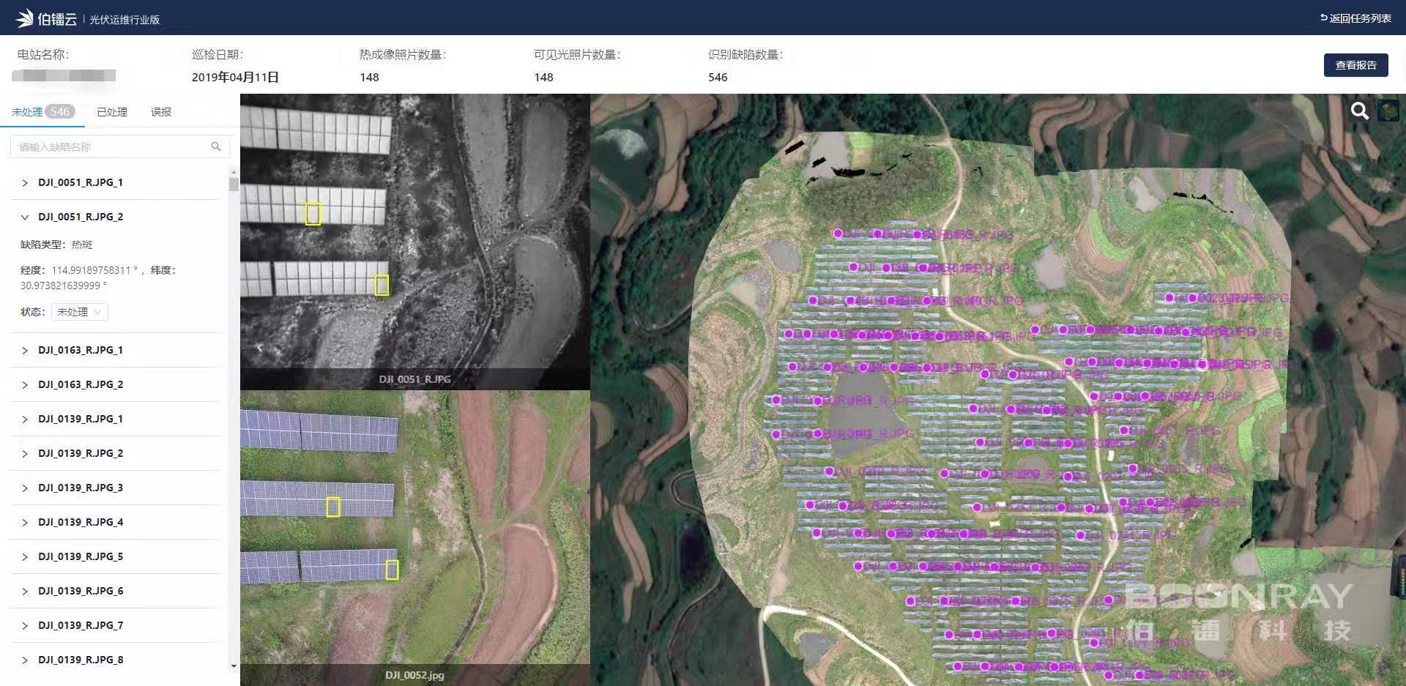Click the defect list scrollbar thumb
Screen dimensions: 1406x686
coord(234,184)
